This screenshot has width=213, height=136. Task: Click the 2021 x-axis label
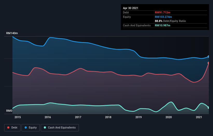[x=199, y=117]
